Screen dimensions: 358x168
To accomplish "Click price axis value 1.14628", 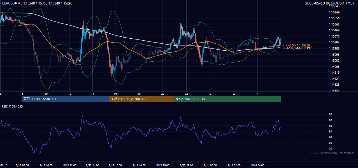I will click(x=334, y=85).
